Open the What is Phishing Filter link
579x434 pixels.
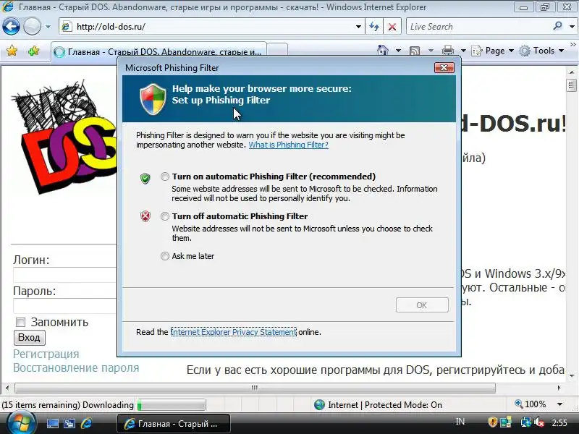click(x=288, y=145)
